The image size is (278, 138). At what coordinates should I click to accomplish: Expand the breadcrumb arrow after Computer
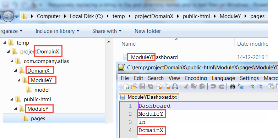pyautogui.click(x=65, y=16)
